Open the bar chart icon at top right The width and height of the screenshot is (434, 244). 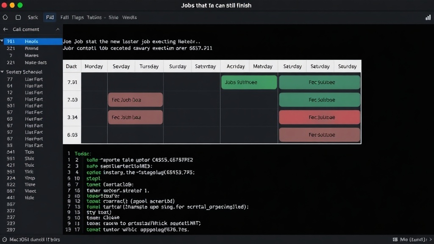[x=428, y=17]
